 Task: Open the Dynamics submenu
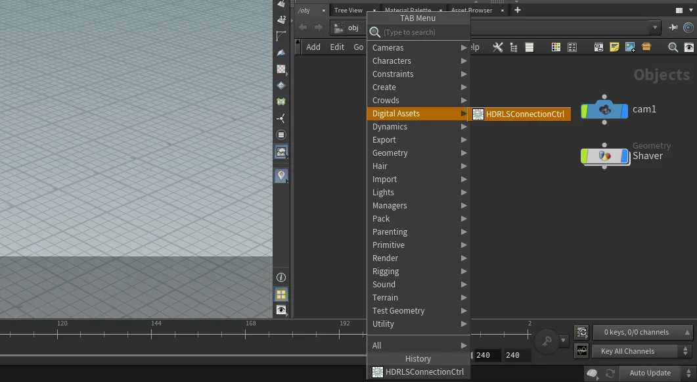418,127
